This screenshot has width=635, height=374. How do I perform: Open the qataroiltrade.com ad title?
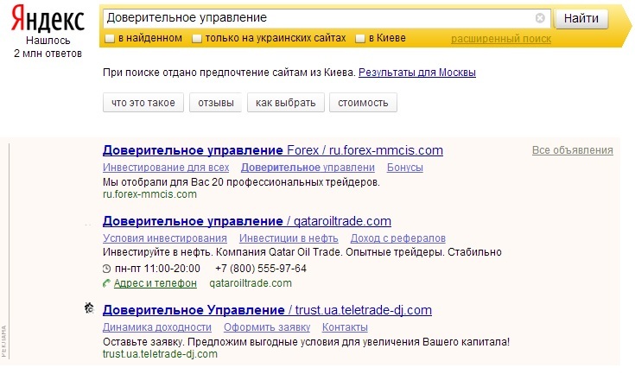coord(247,221)
